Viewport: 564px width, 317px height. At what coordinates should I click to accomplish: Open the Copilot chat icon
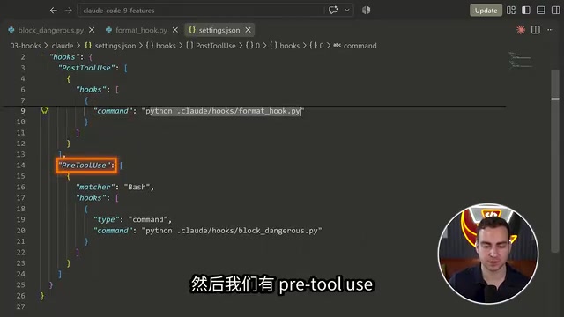(x=333, y=10)
